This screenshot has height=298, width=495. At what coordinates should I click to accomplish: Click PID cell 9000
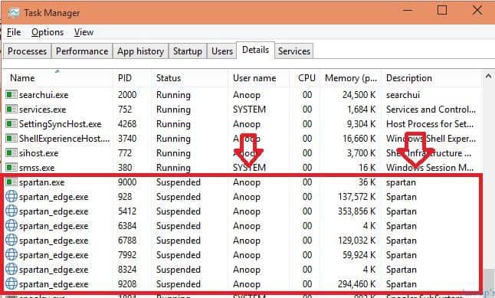[x=127, y=182]
